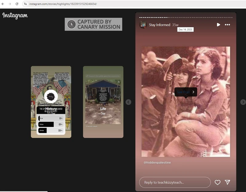Screen dimensions: 246x192
Task: Advance to next story with right arrow
Action: coord(243,102)
